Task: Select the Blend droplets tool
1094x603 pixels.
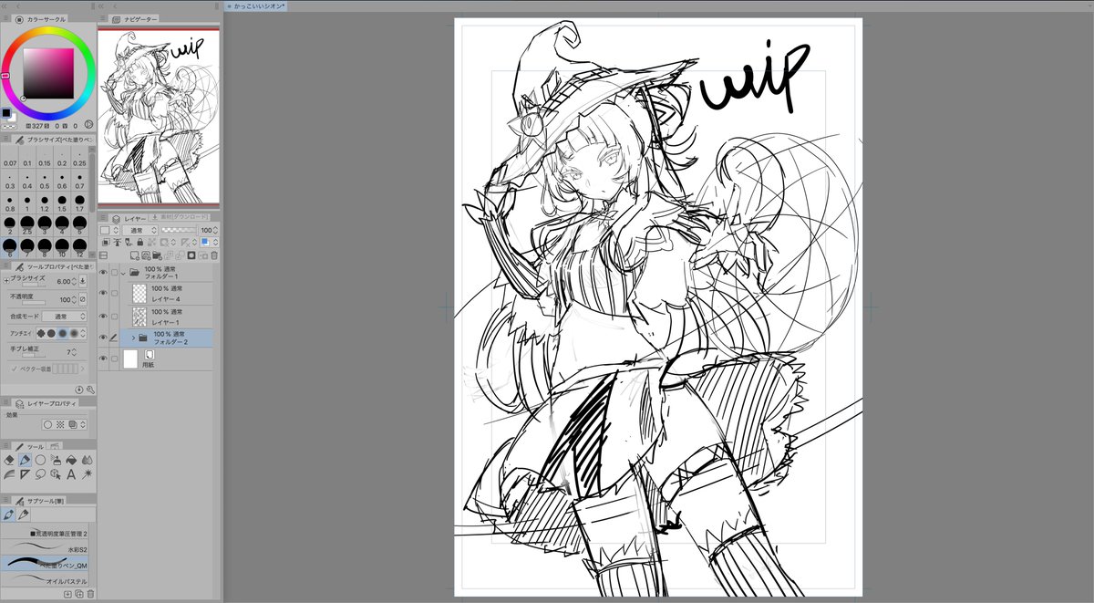Action: 88,460
